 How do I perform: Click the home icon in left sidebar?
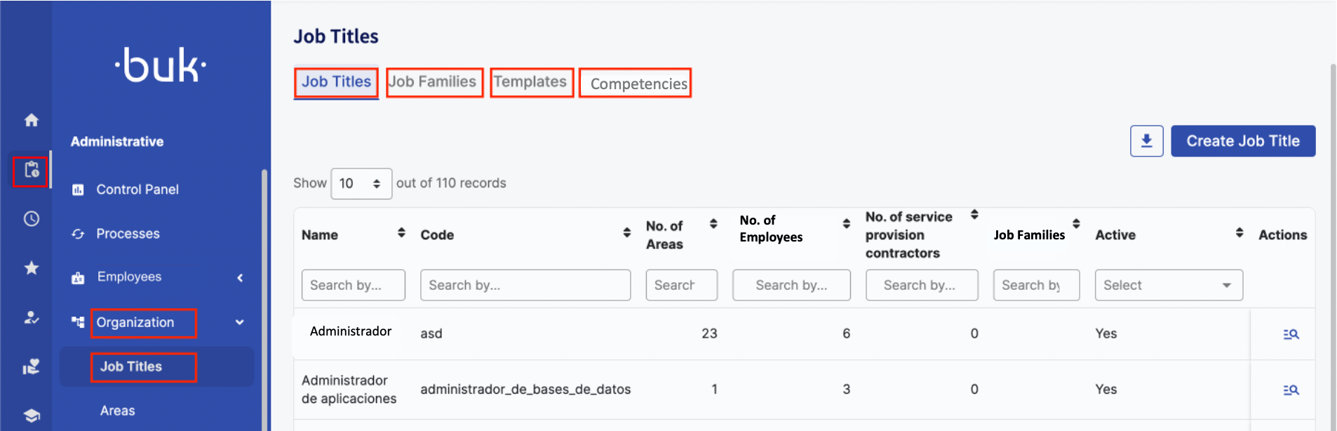31,120
